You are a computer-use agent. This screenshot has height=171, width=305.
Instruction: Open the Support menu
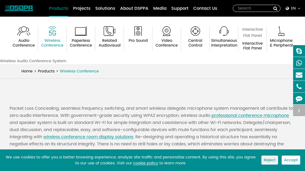tap(180, 8)
